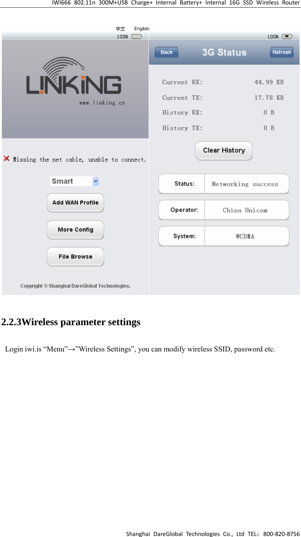Click Add WAN Profile
Image resolution: width=301 pixels, height=537 pixels.
[x=75, y=203]
